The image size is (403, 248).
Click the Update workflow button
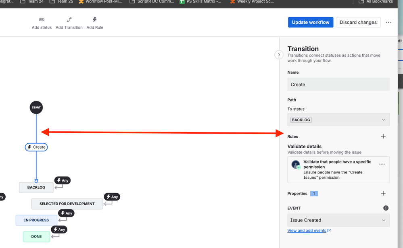[x=310, y=22]
